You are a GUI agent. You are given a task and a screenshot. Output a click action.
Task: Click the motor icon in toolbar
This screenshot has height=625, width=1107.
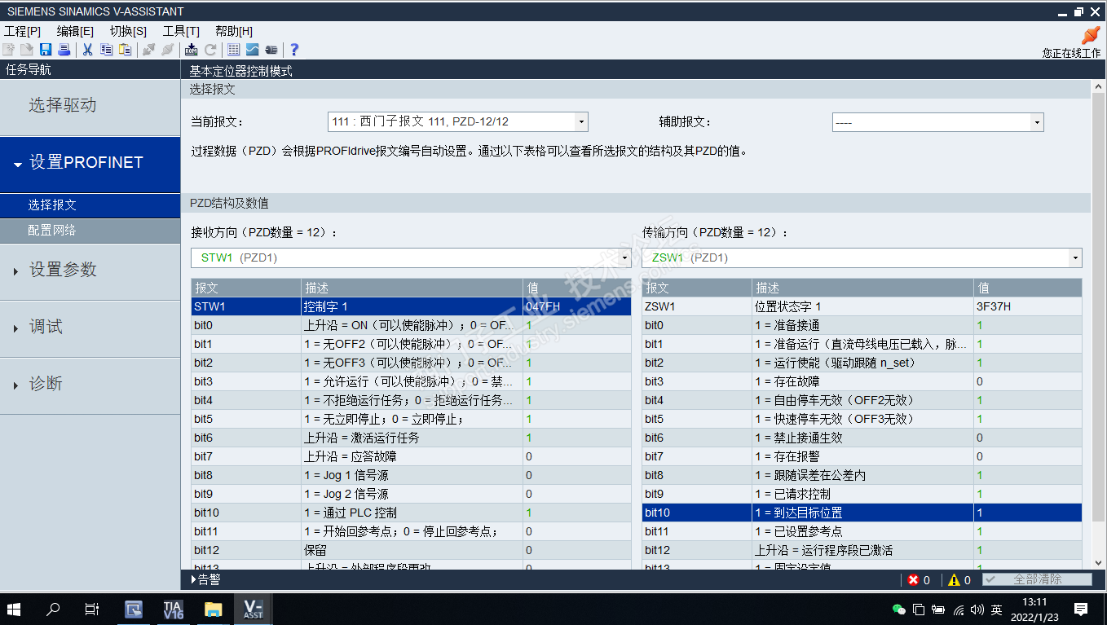(271, 50)
